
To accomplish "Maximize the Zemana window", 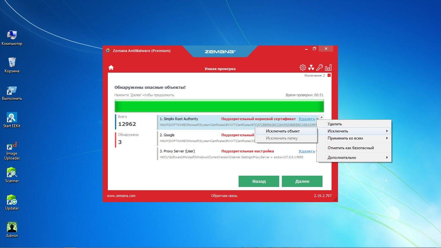I will (314, 49).
